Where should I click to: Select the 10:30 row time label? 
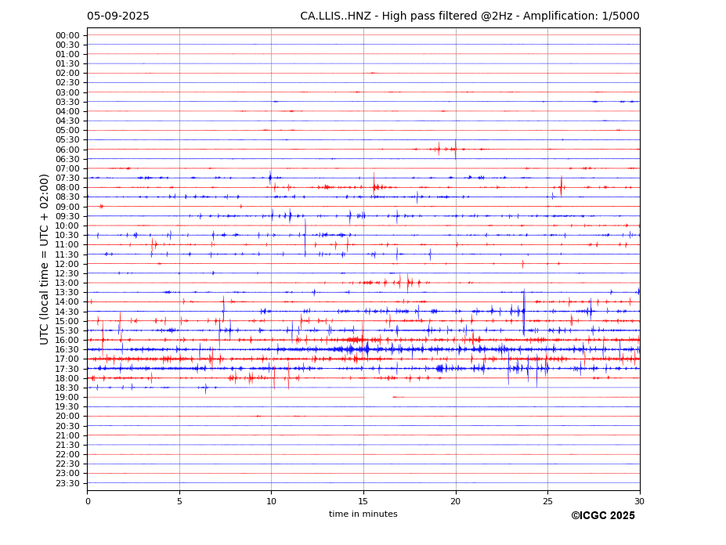coord(67,235)
